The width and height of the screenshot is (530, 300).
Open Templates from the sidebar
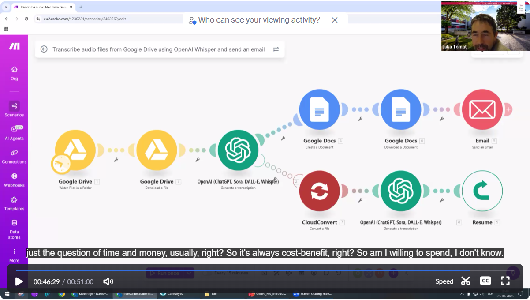pyautogui.click(x=14, y=203)
